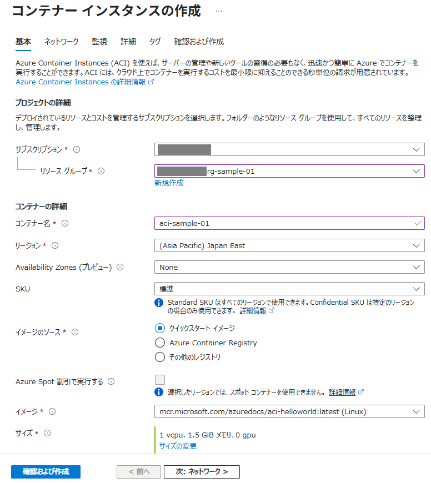Click コンテナーの詳細 heading

pyautogui.click(x=41, y=207)
